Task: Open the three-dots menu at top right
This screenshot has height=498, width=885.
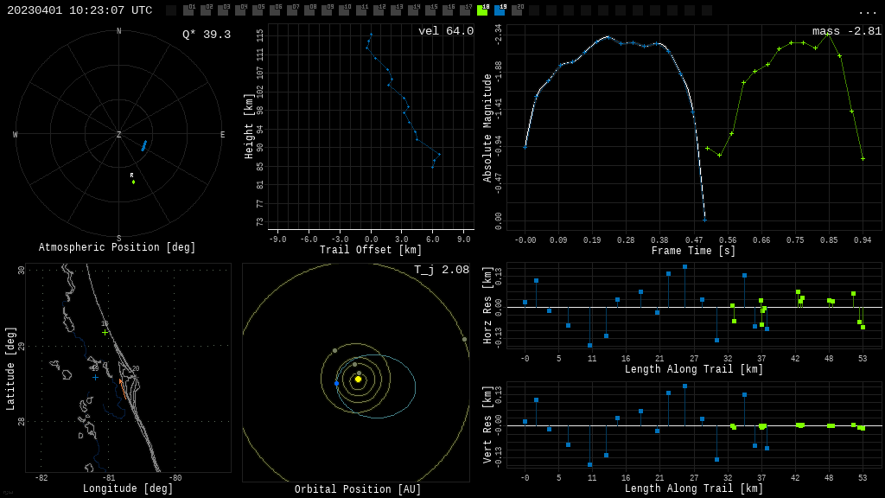Action: (x=867, y=11)
